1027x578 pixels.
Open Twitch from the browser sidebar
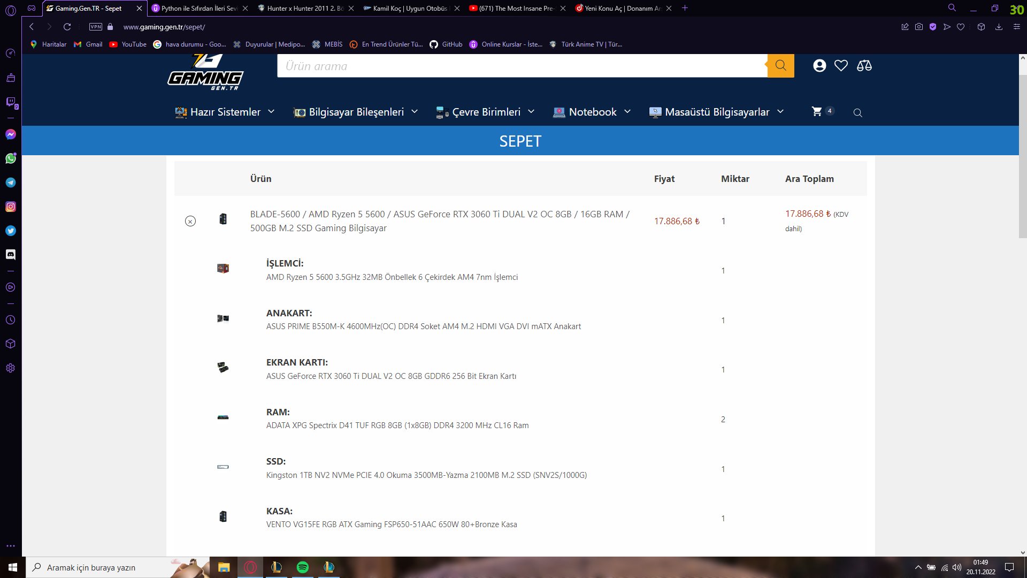[11, 102]
